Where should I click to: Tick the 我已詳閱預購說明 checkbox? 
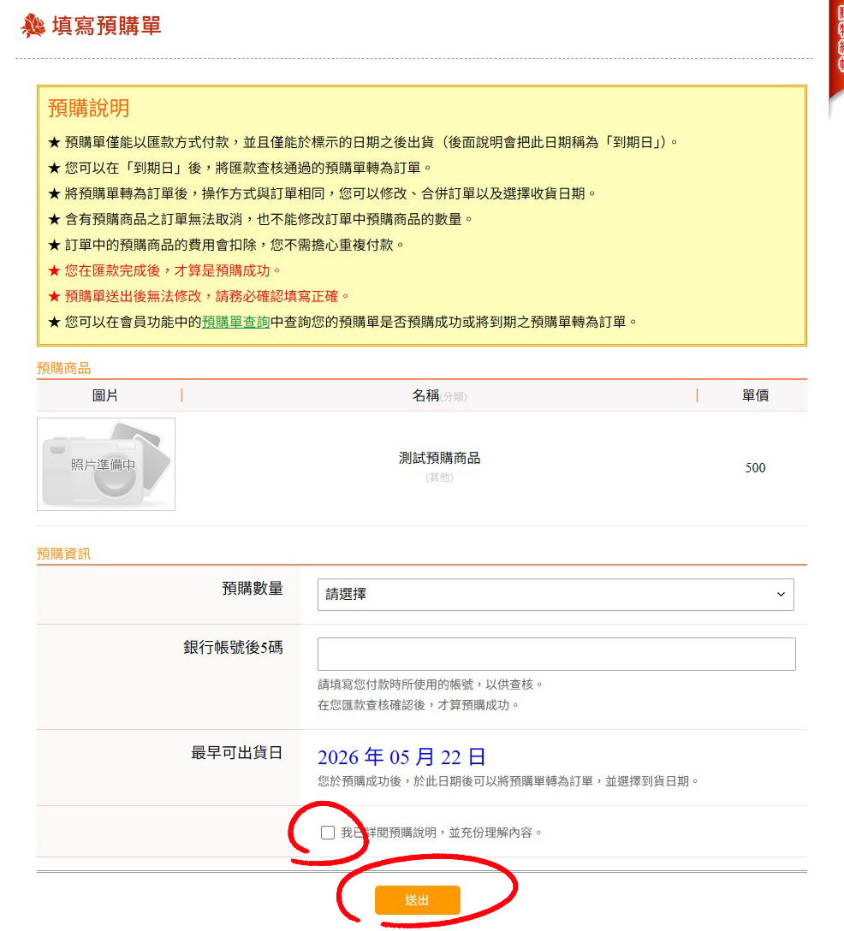[x=328, y=833]
